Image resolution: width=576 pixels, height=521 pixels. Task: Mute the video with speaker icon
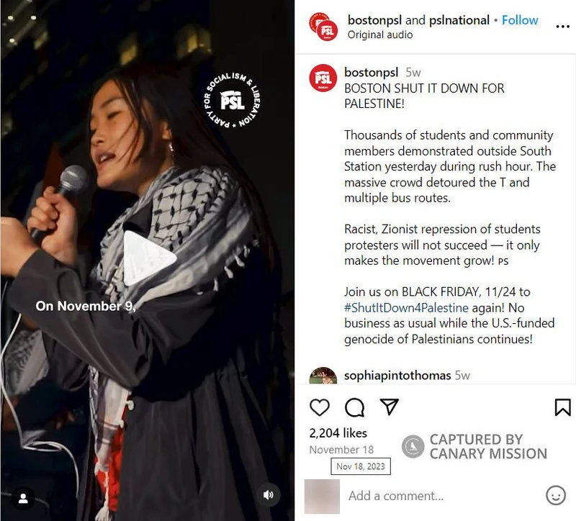click(x=268, y=495)
